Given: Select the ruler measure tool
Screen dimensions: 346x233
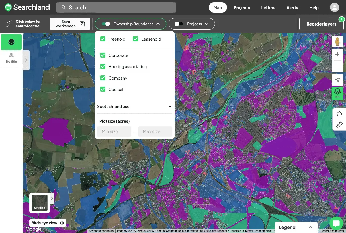Looking at the screenshot, I should [339, 125].
